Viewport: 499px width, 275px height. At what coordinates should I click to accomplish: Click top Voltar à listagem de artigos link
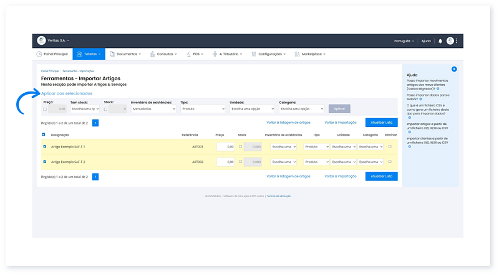288,123
